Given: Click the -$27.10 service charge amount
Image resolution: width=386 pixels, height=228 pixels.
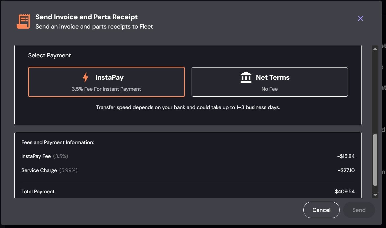Looking at the screenshot, I should pos(346,170).
